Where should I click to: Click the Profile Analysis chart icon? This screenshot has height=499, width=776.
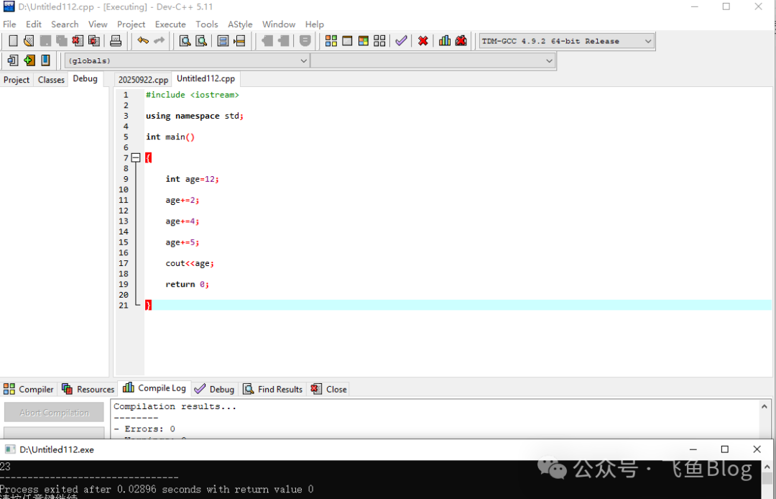pos(445,41)
